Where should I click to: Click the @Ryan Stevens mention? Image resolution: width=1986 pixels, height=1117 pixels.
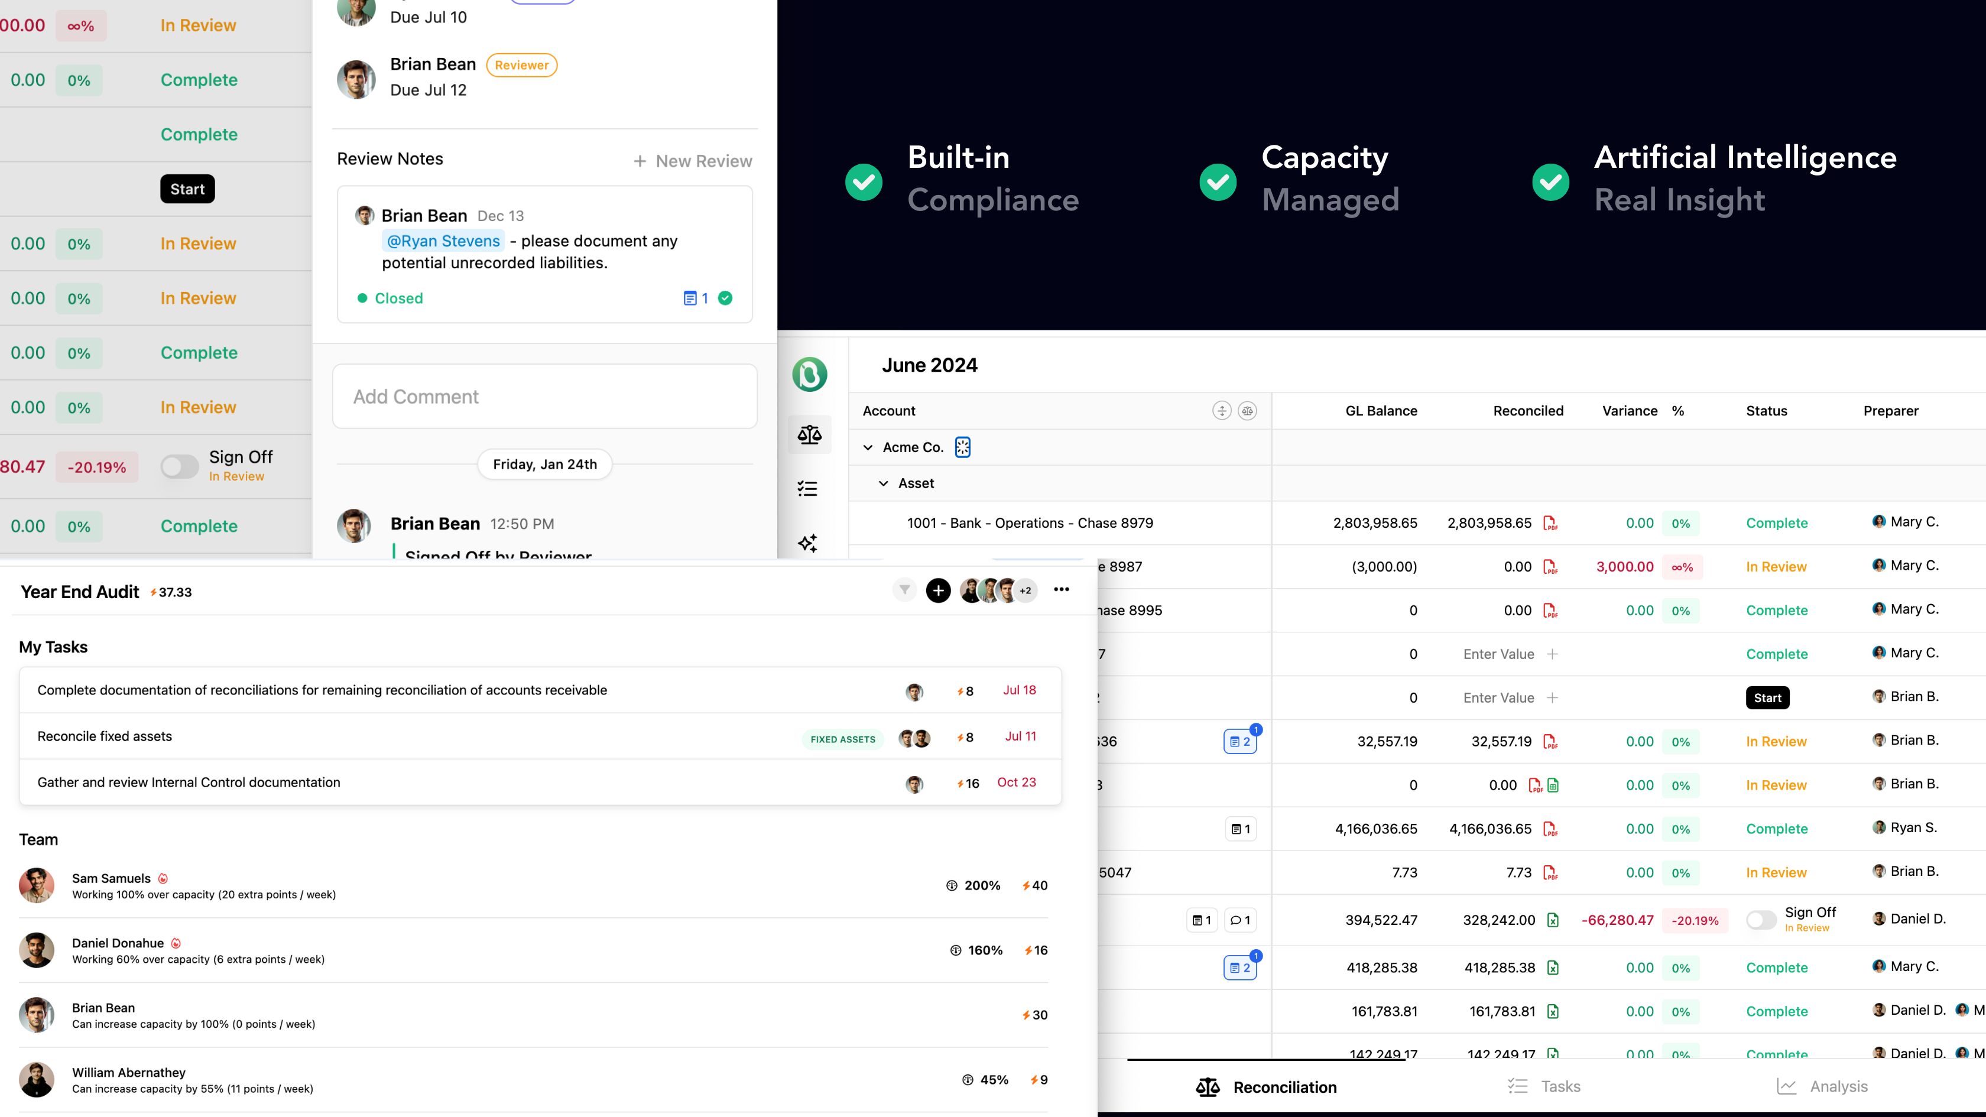coord(443,241)
